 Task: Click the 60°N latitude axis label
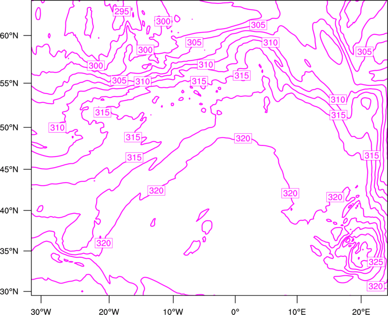click(x=9, y=35)
